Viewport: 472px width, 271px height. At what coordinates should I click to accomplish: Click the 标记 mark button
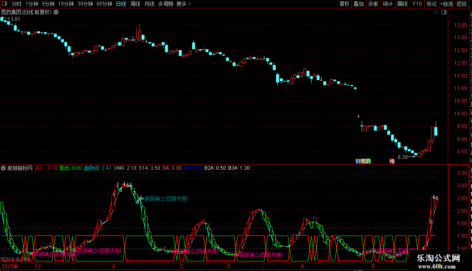coord(431,4)
